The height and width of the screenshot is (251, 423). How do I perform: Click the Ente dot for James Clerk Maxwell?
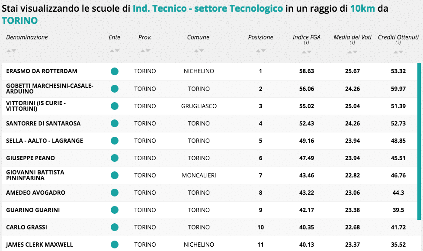(x=115, y=245)
